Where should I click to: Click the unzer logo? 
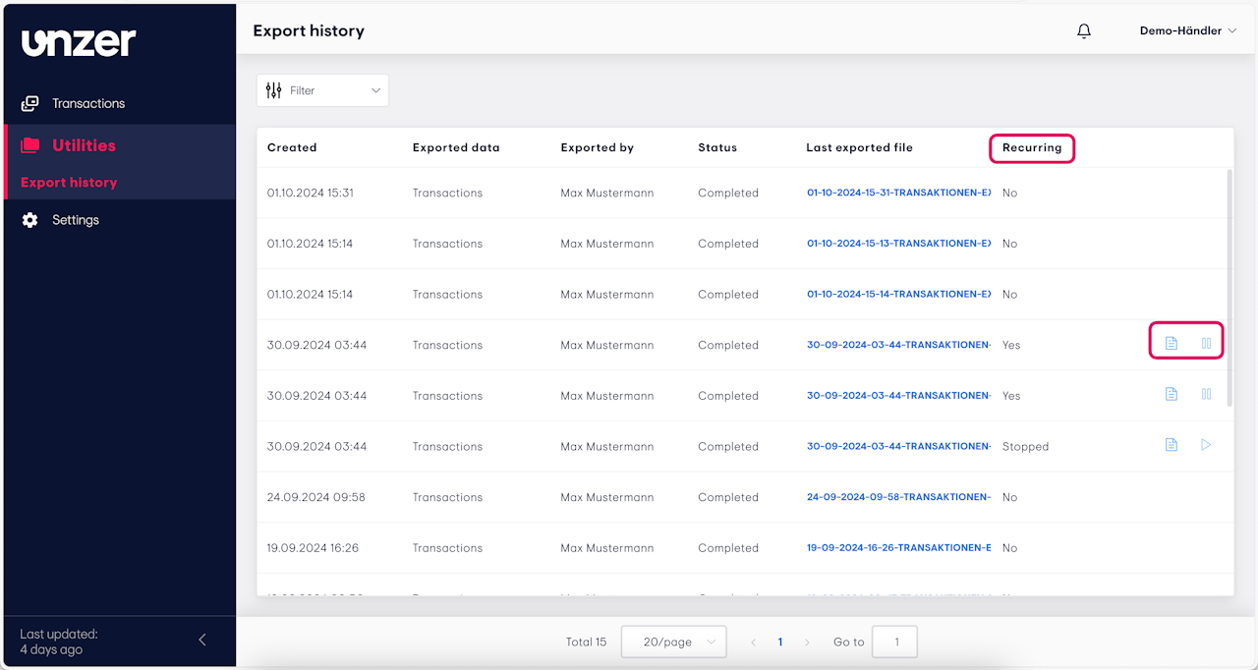click(79, 42)
